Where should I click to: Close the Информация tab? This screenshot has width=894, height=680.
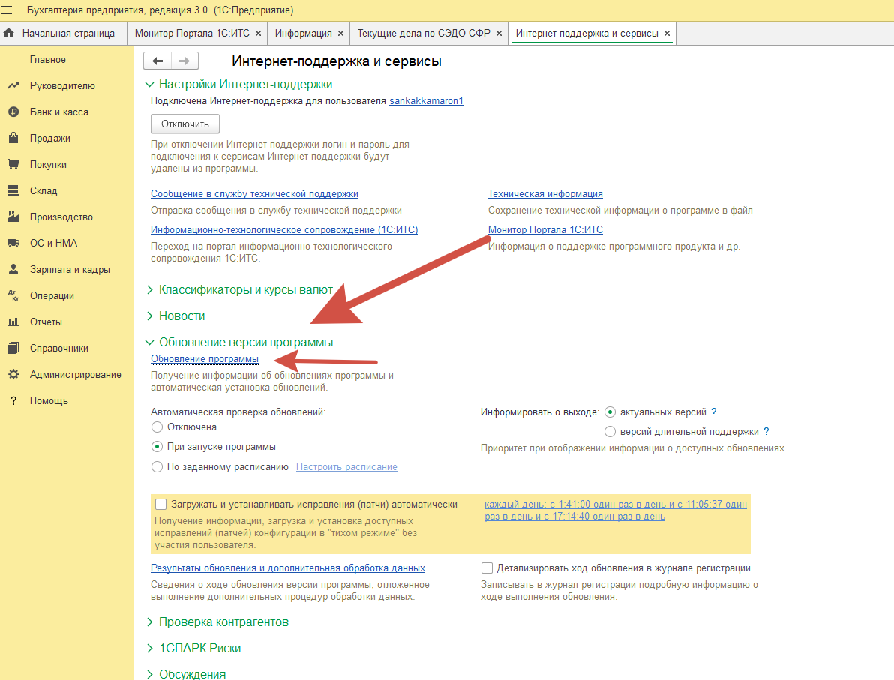click(340, 34)
